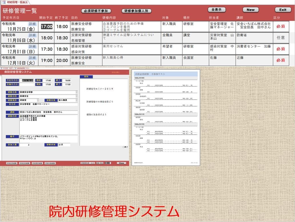Click the 研修内容 text area
The image size is (295, 222).
(49, 124)
